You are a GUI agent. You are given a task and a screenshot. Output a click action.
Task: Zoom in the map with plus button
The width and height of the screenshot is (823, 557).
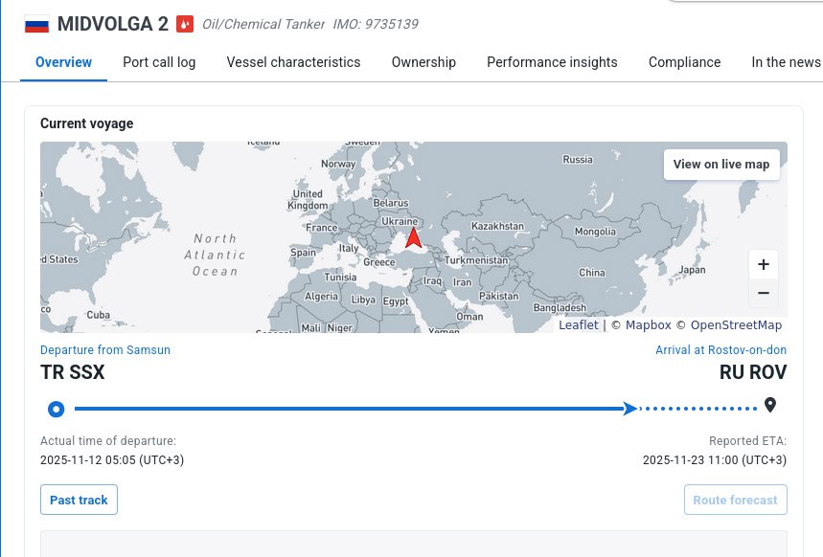click(x=763, y=264)
